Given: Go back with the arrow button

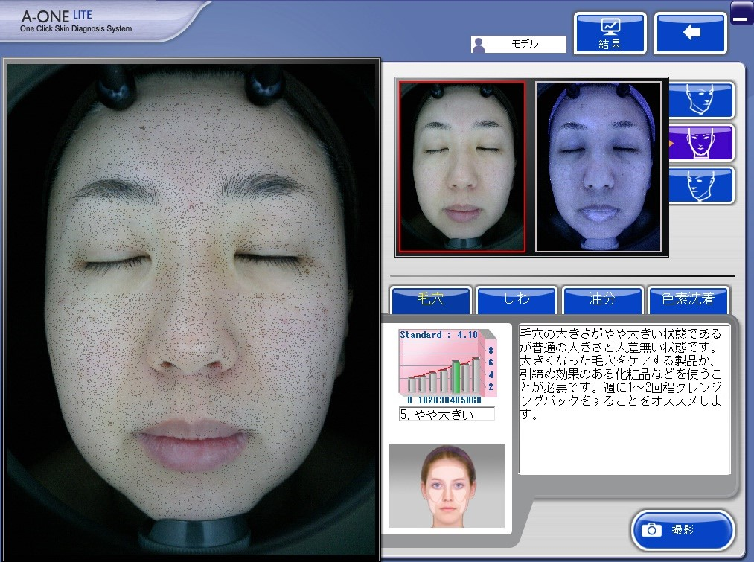Looking at the screenshot, I should click(x=691, y=33).
